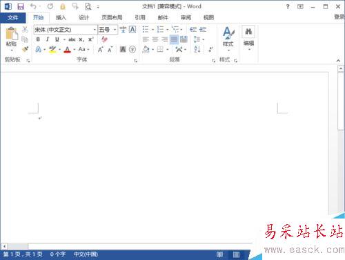345x260 pixels.
Task: Open the Page Layout tab
Action: 112,17
